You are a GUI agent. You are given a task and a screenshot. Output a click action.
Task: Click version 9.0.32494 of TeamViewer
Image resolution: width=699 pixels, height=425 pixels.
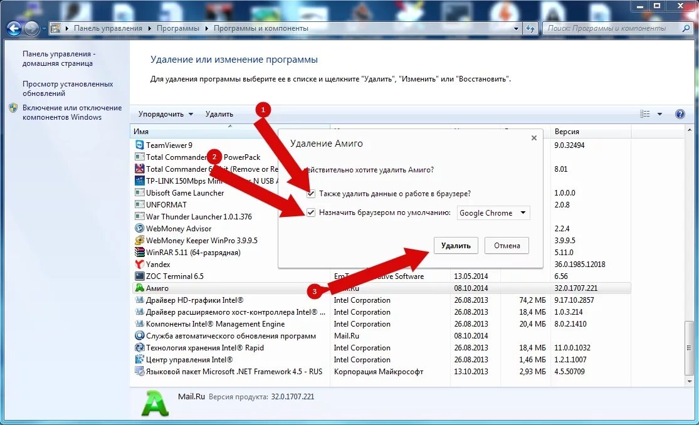569,145
